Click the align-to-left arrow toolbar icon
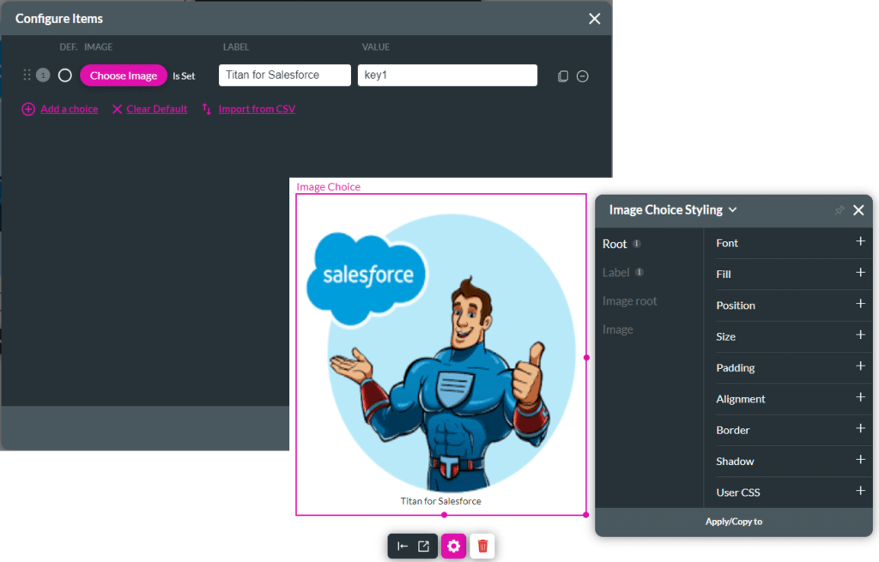The width and height of the screenshot is (879, 562). click(x=403, y=547)
